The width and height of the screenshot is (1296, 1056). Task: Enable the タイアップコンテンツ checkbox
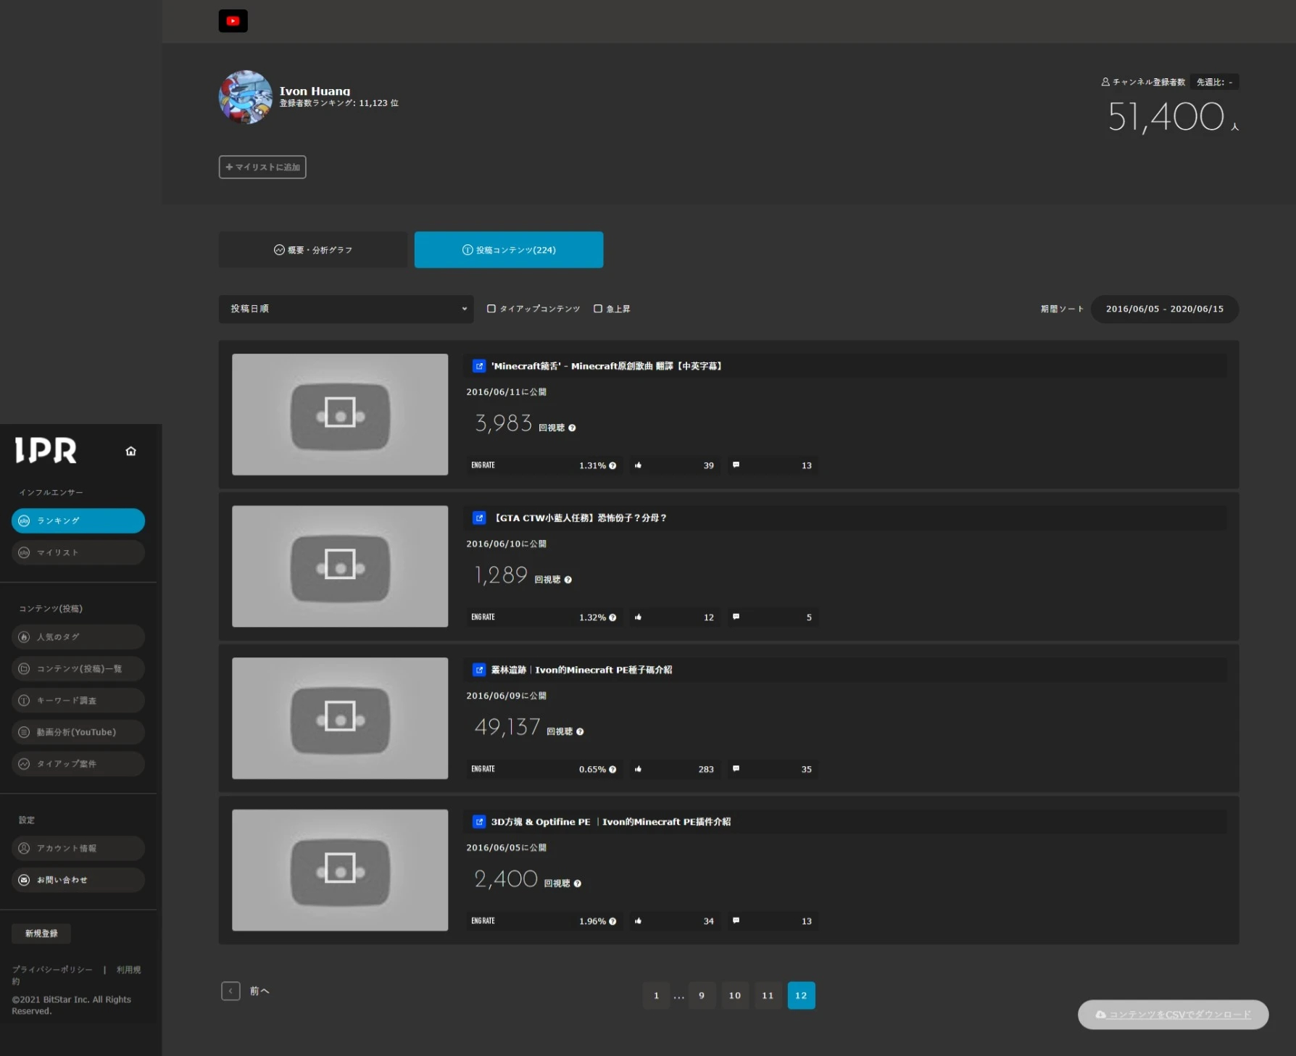tap(491, 309)
